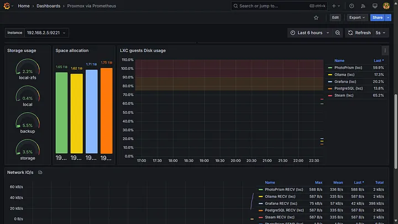Sort network legend by Max column
The width and height of the screenshot is (398, 224).
318,183
